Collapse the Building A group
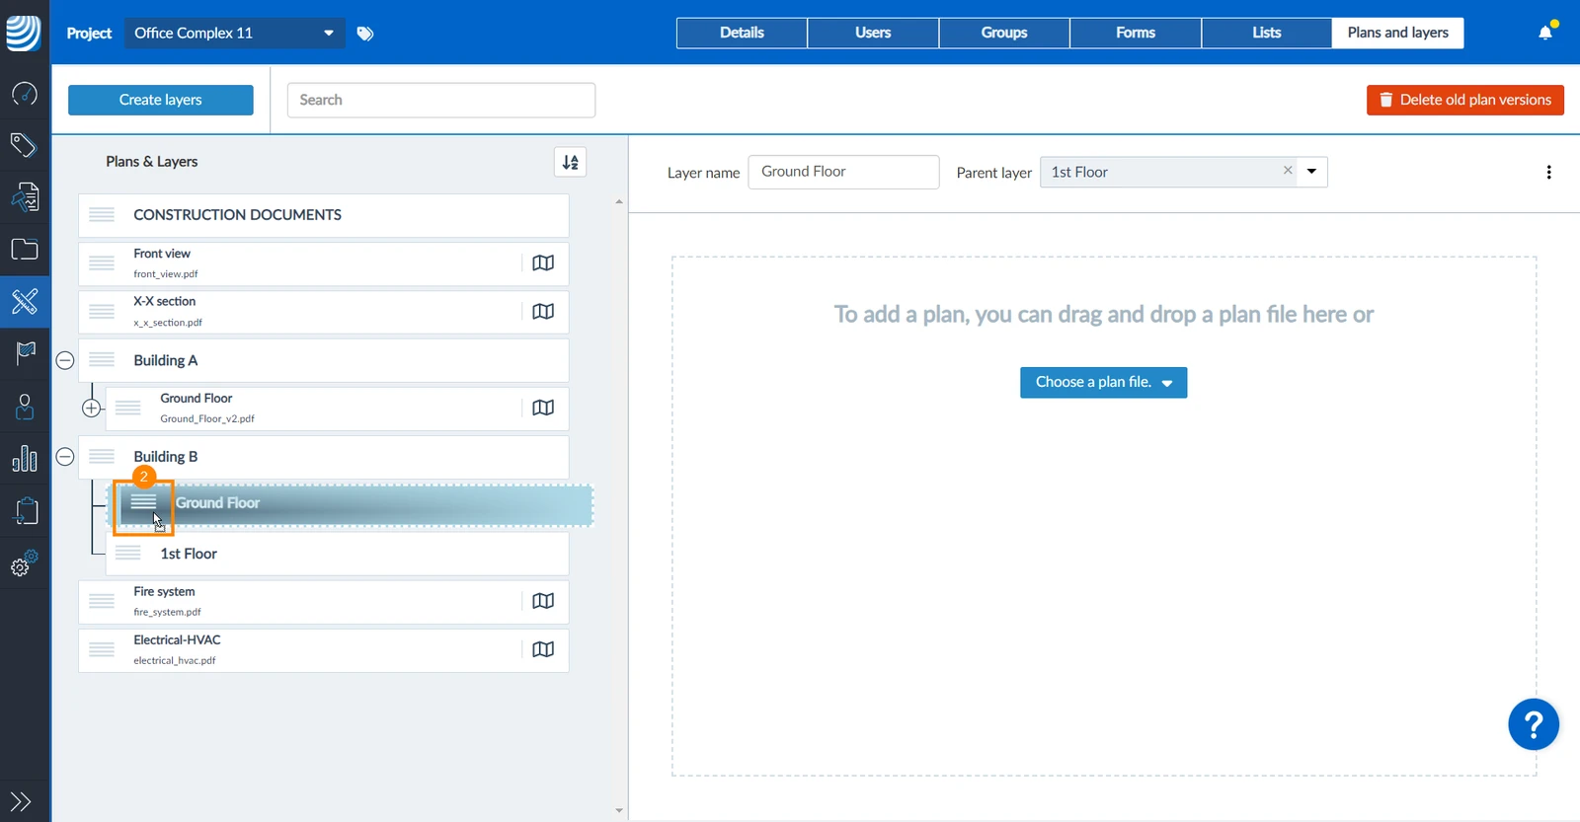1580x822 pixels. click(x=65, y=361)
